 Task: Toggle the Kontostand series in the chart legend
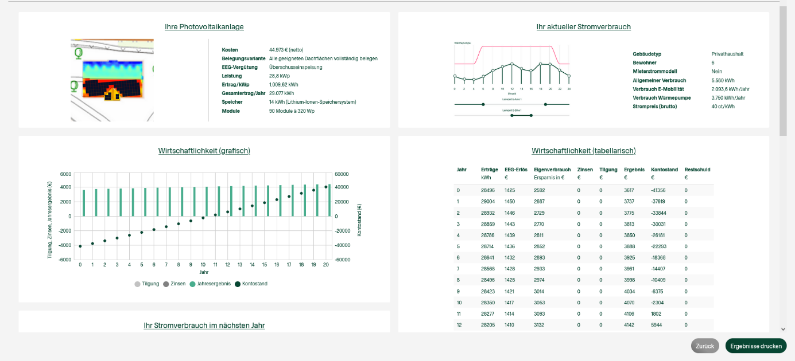251,284
